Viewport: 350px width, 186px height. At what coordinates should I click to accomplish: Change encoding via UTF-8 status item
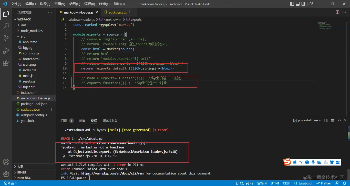[x=275, y=183]
